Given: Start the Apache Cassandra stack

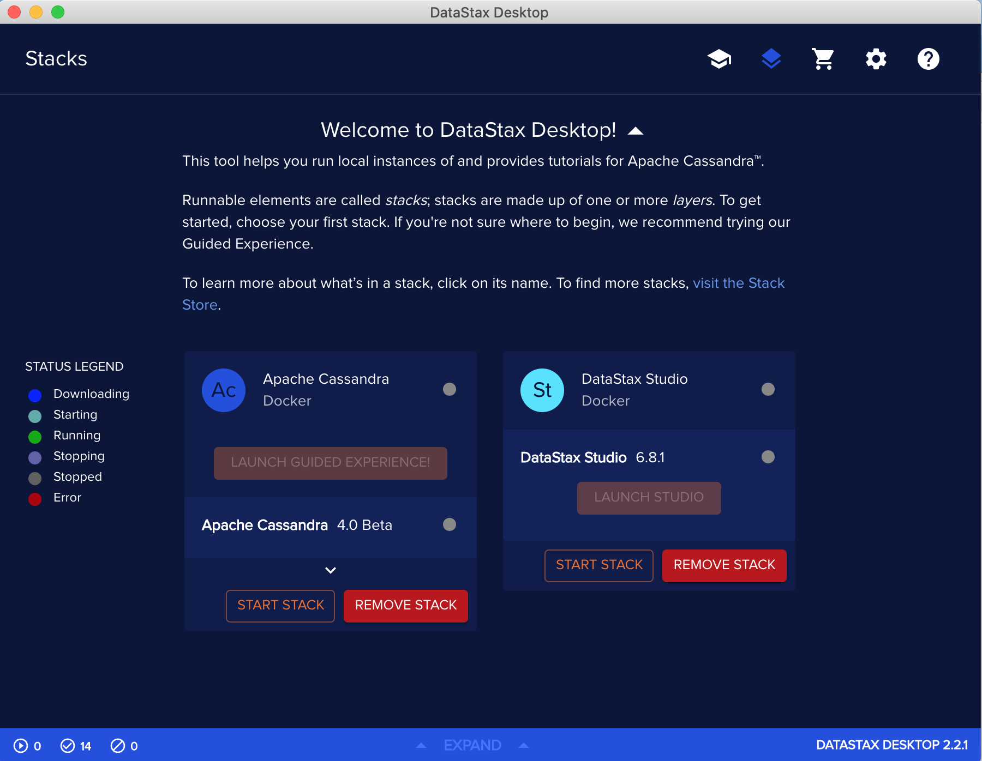Looking at the screenshot, I should 280,605.
